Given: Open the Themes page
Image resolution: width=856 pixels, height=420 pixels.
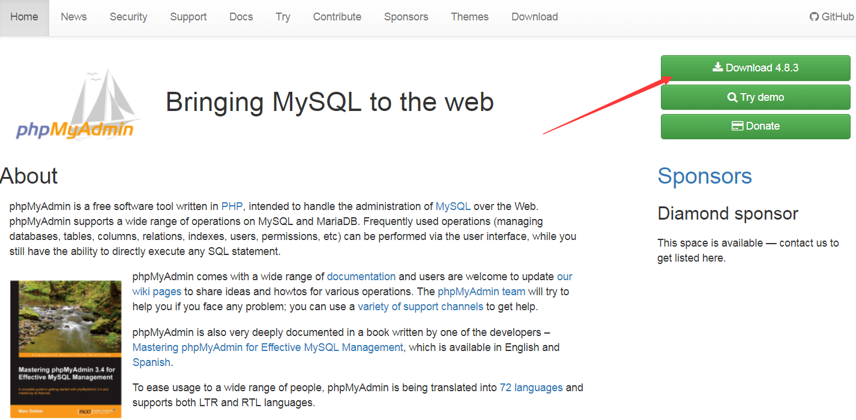Looking at the screenshot, I should point(470,17).
